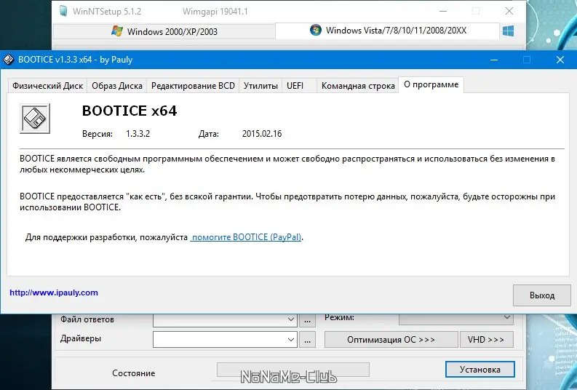
Task: Select the Утилиты tab
Action: coord(260,86)
